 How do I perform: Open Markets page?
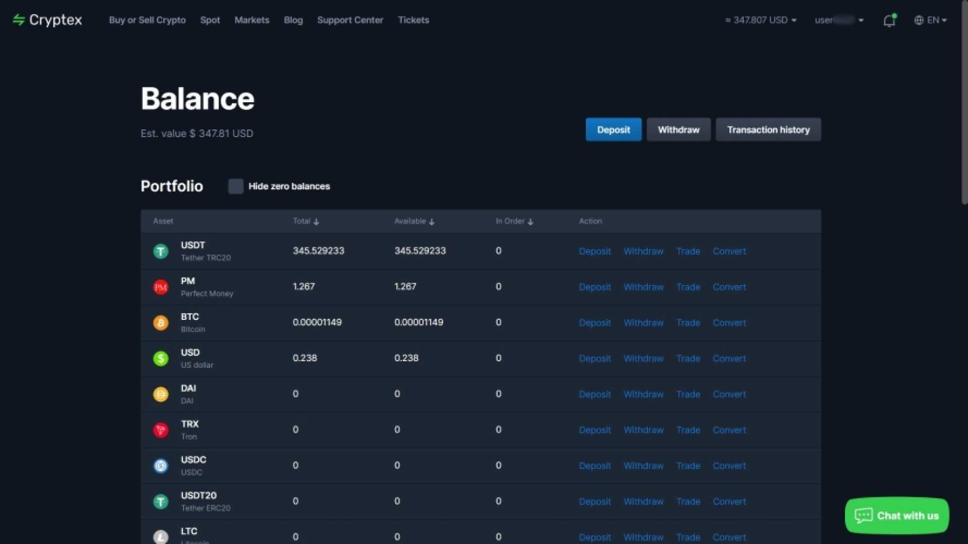252,20
